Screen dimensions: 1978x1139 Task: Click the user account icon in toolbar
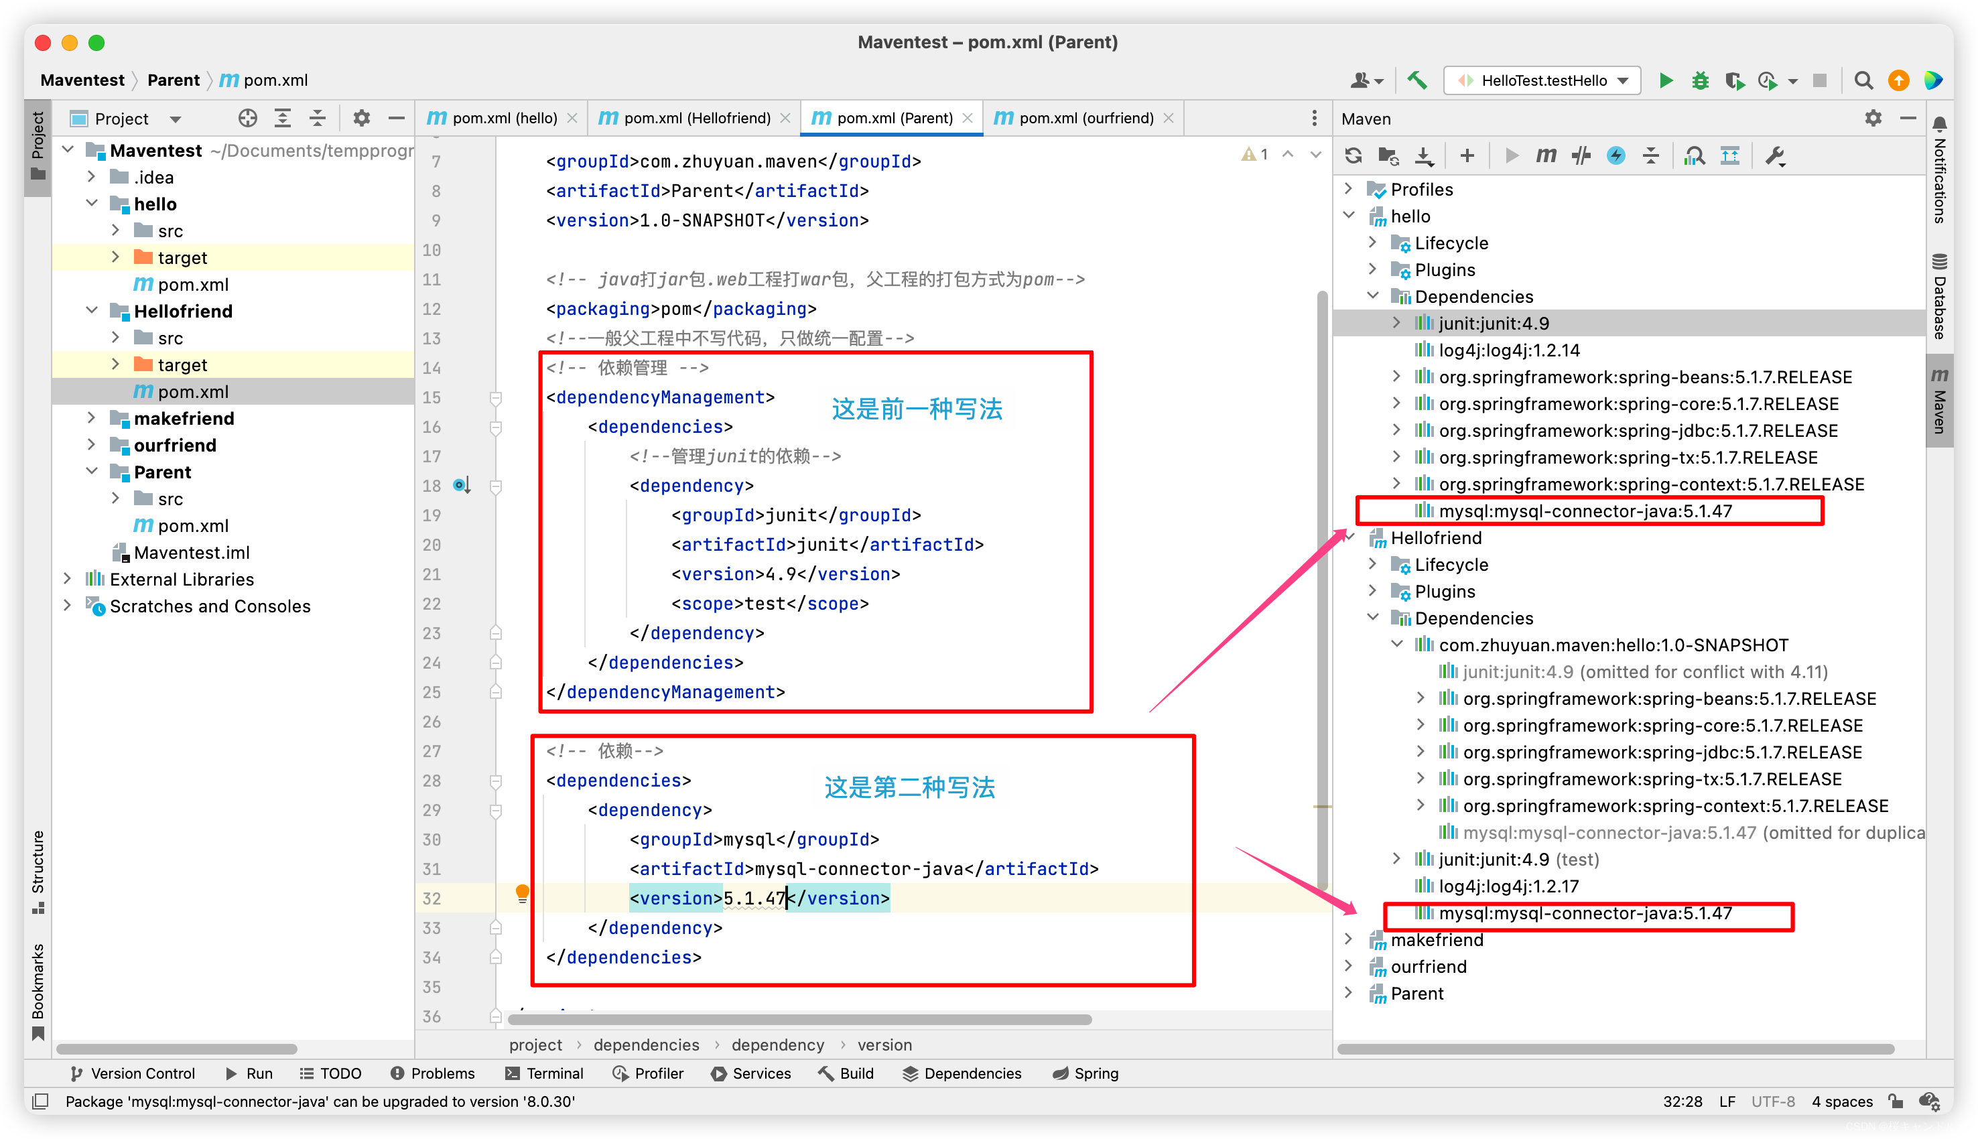(x=1366, y=80)
